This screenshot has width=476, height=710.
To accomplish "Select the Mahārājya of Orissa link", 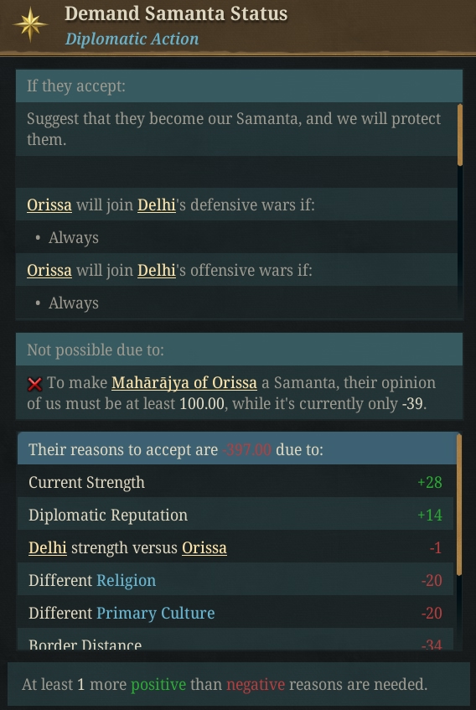I will (x=184, y=383).
